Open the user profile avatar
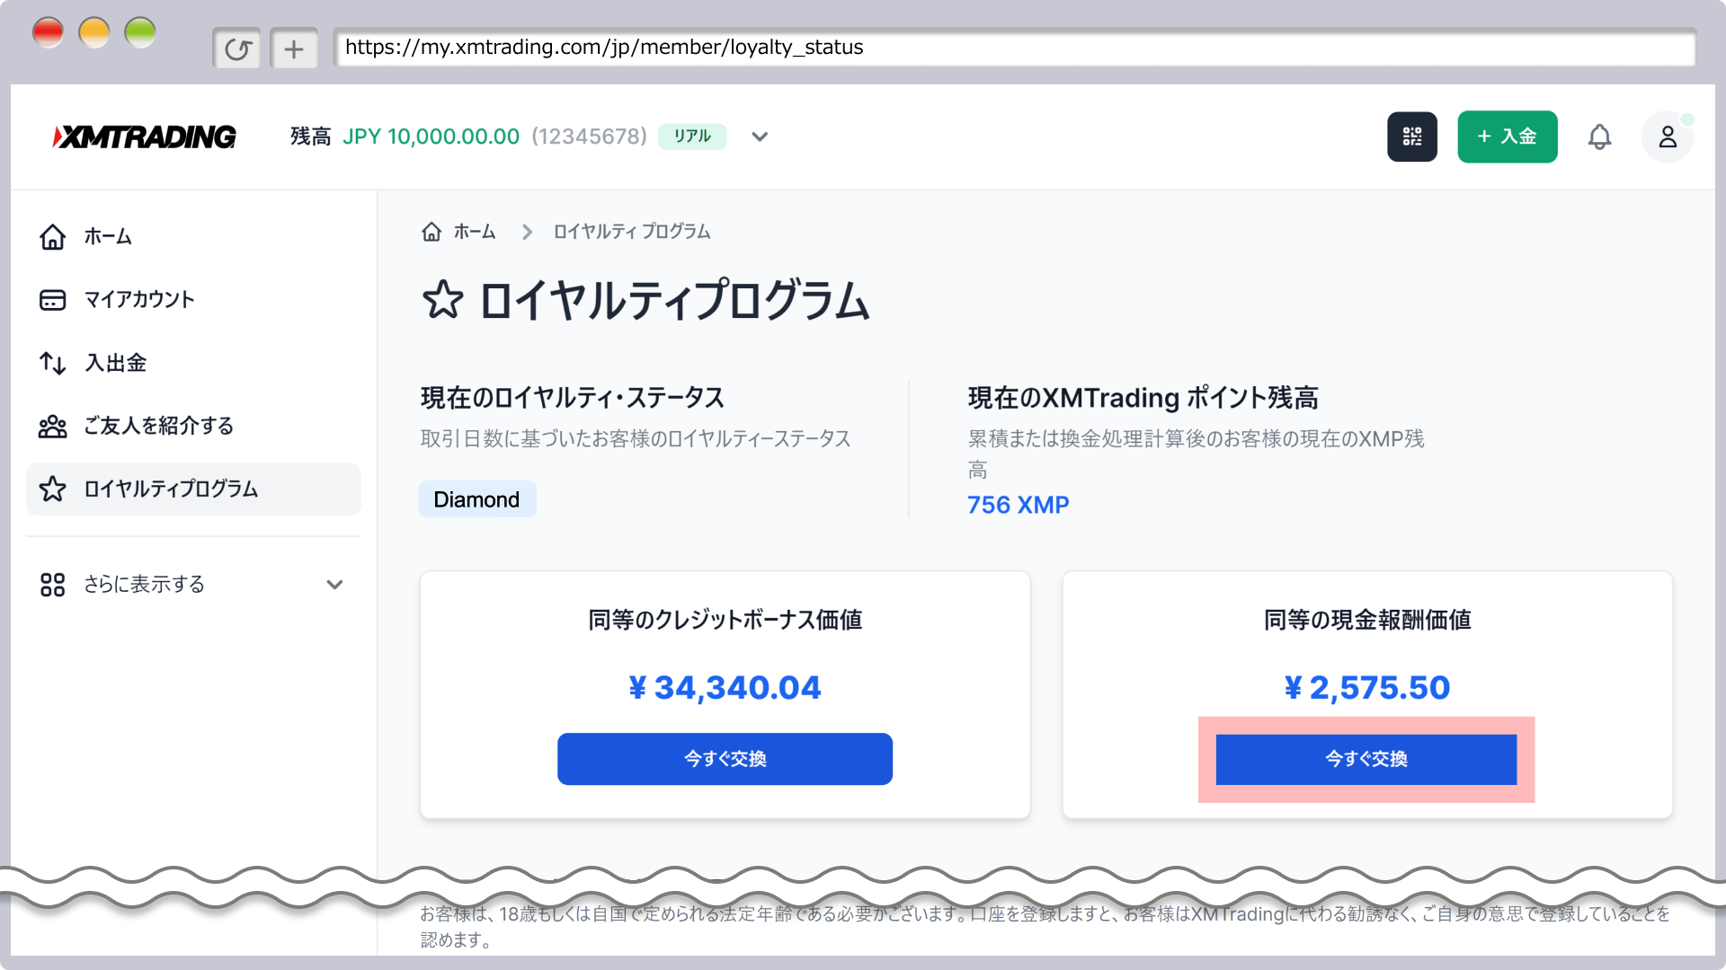Screen dimensions: 1726x970 coord(1668,137)
